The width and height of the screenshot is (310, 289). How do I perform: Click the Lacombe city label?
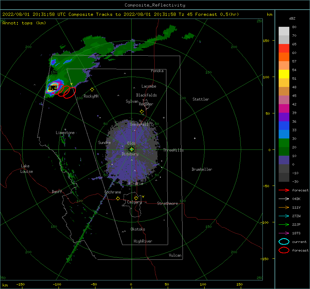[x=149, y=86]
